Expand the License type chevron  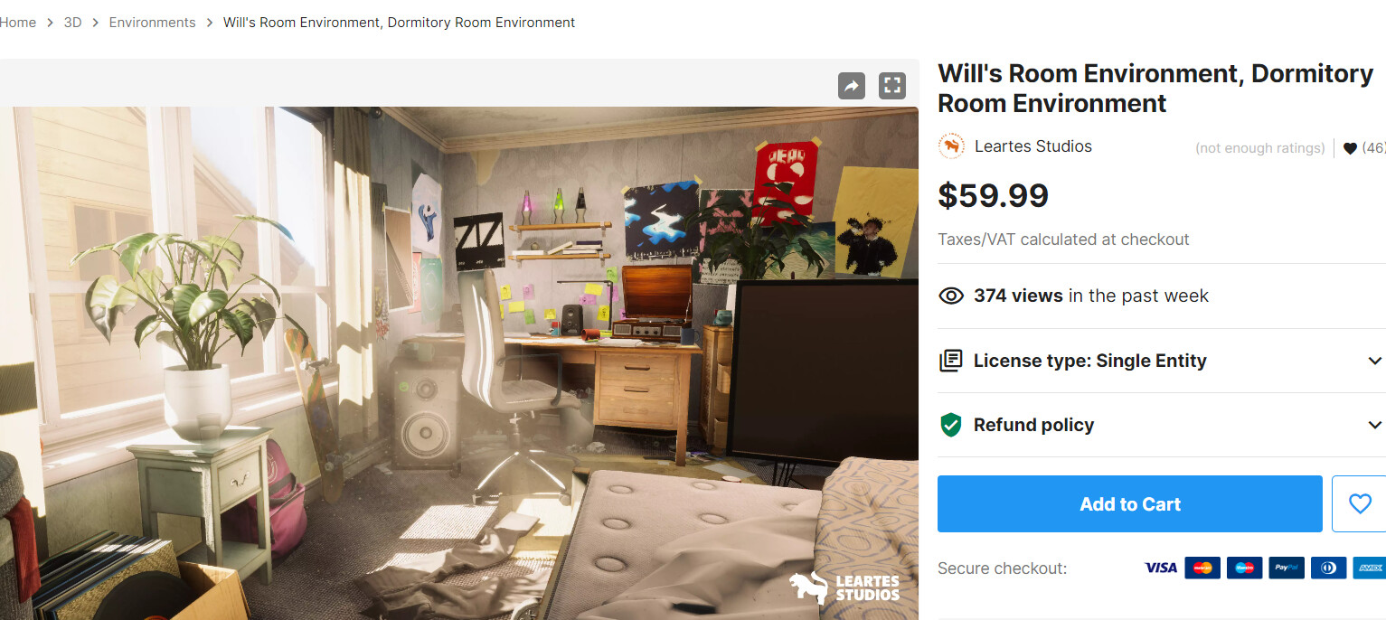click(1374, 361)
